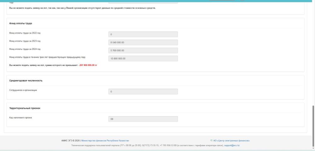The height and width of the screenshot is (151, 315).
Task: Click the three-year payroll total field 13 800 000.00
Action: (x=143, y=58)
